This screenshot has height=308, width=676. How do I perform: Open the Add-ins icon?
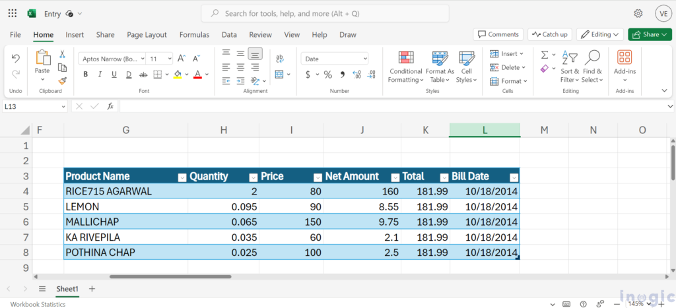point(625,58)
